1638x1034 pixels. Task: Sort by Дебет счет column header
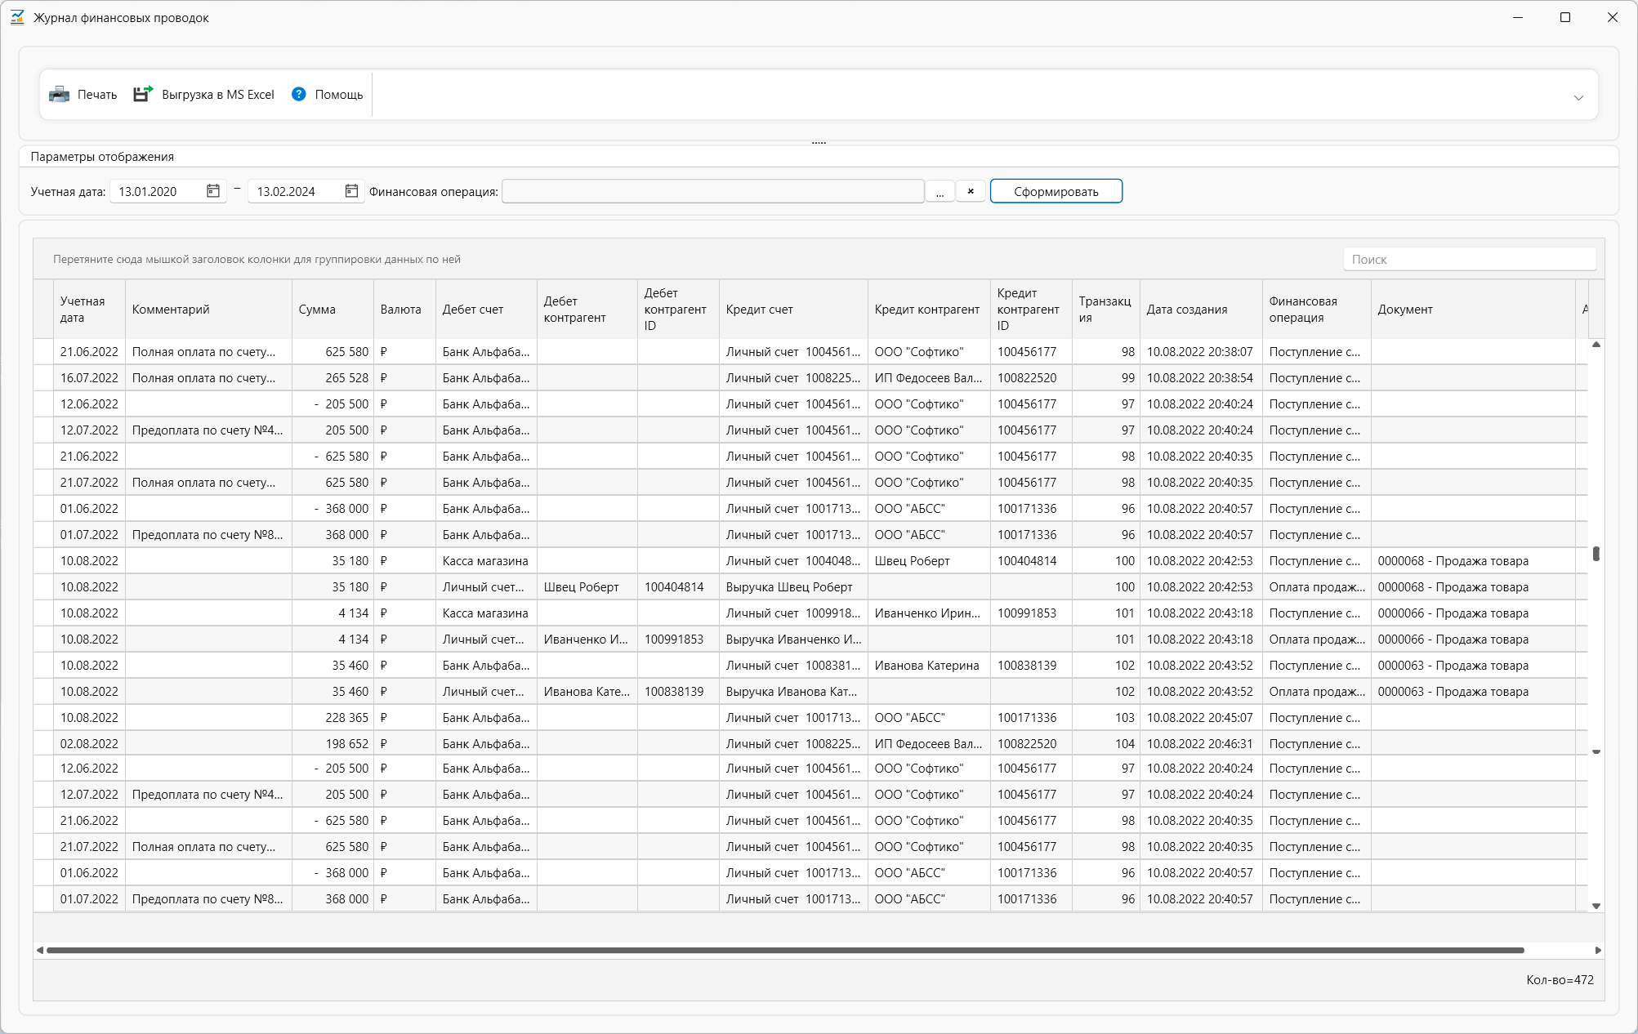coord(486,310)
